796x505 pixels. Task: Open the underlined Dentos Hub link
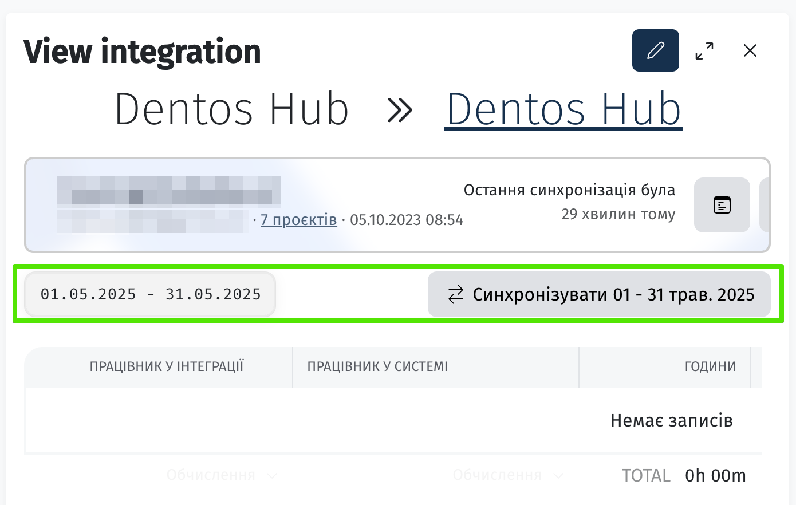[x=563, y=109]
